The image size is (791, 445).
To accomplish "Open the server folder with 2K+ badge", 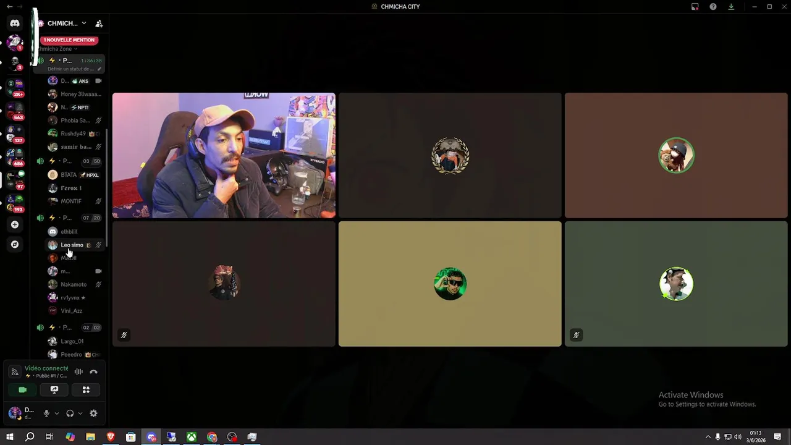I will 15,87.
